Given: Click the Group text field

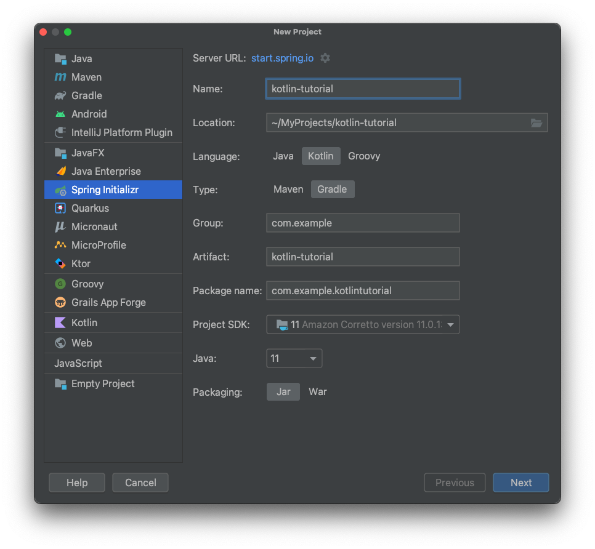Looking at the screenshot, I should (x=363, y=223).
